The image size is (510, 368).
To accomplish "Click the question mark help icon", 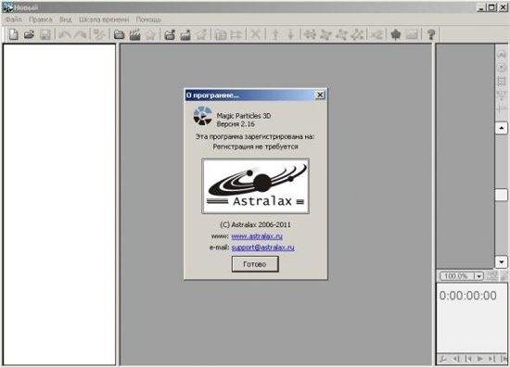I will tap(431, 34).
